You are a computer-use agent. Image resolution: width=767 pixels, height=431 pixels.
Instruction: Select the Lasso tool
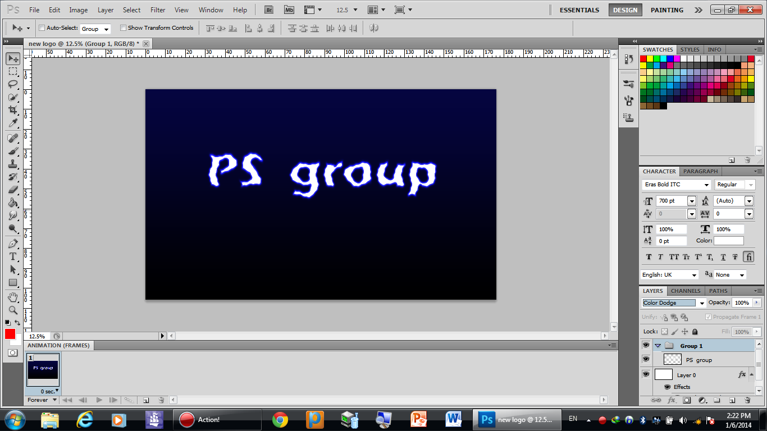click(x=12, y=84)
